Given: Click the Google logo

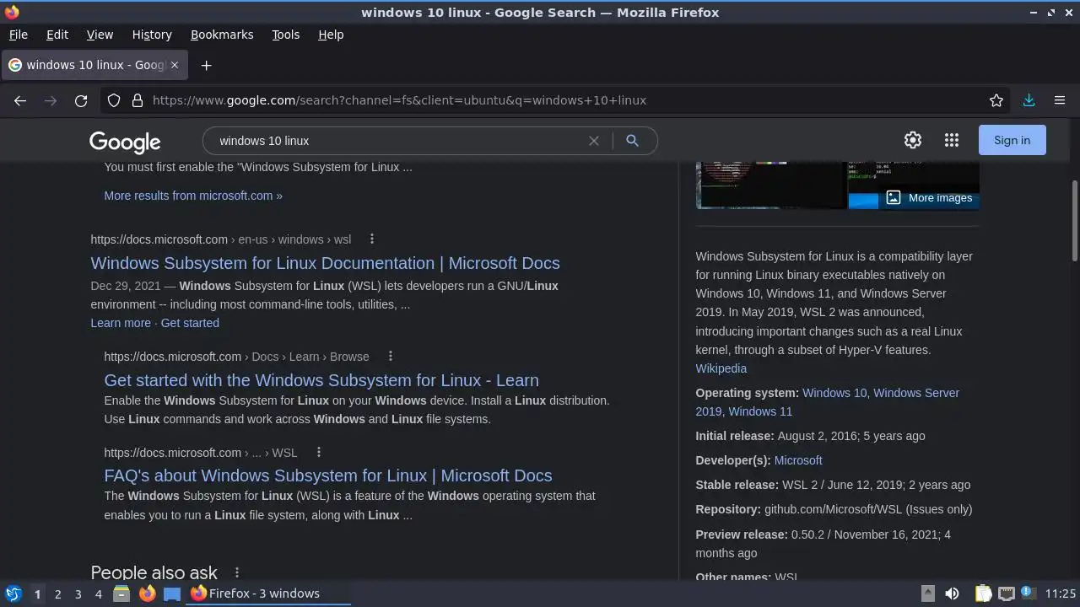Looking at the screenshot, I should [125, 142].
